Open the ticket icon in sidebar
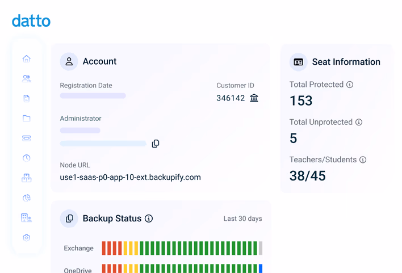402x273 pixels. (x=27, y=138)
